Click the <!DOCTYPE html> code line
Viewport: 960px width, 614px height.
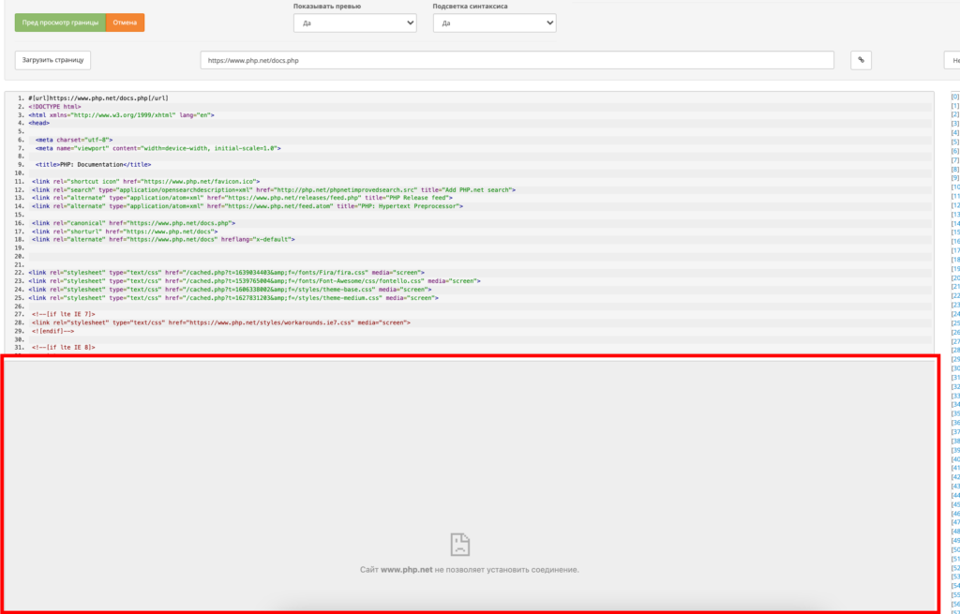coord(54,107)
